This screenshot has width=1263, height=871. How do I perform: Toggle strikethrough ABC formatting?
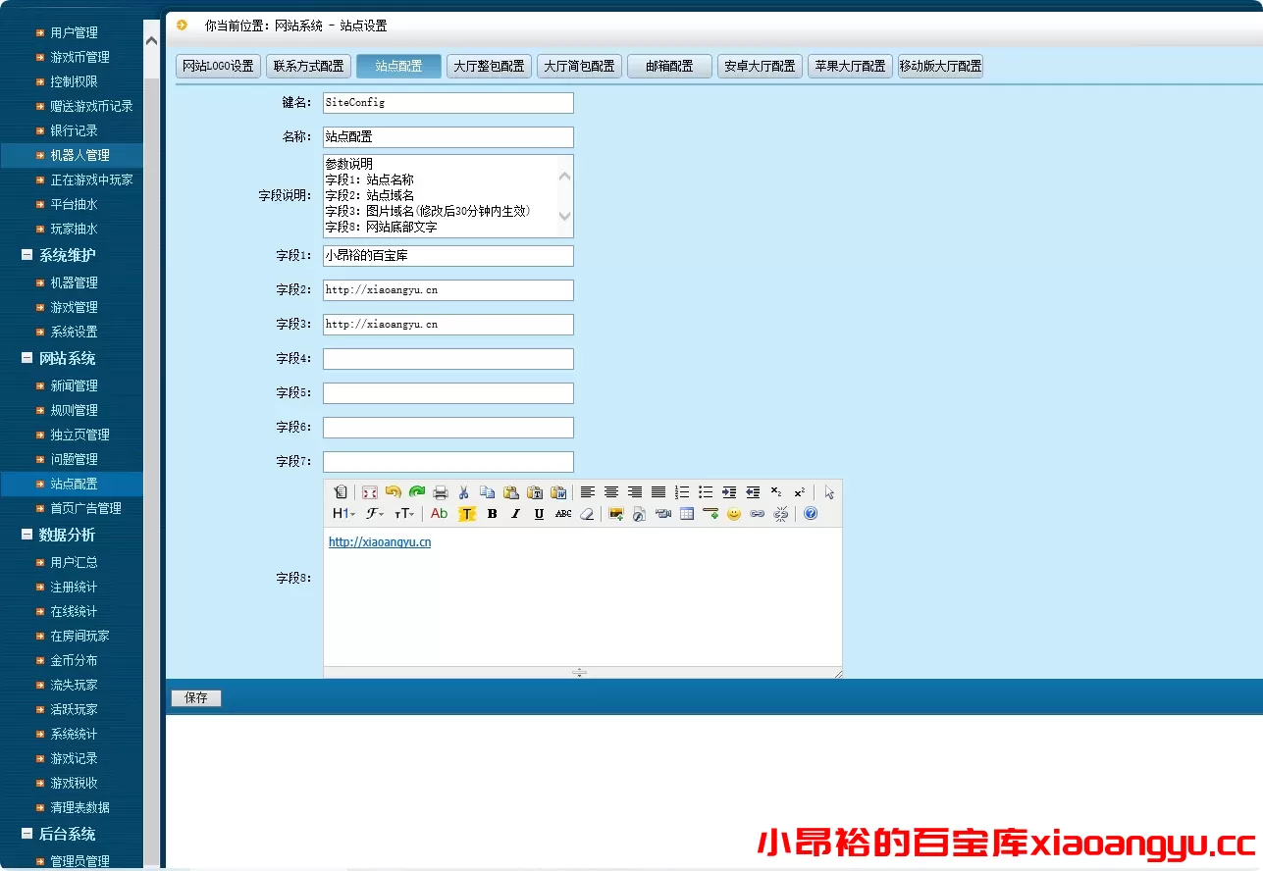pos(562,514)
